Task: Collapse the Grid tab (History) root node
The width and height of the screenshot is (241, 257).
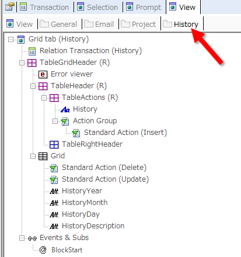Action: pyautogui.click(x=11, y=40)
